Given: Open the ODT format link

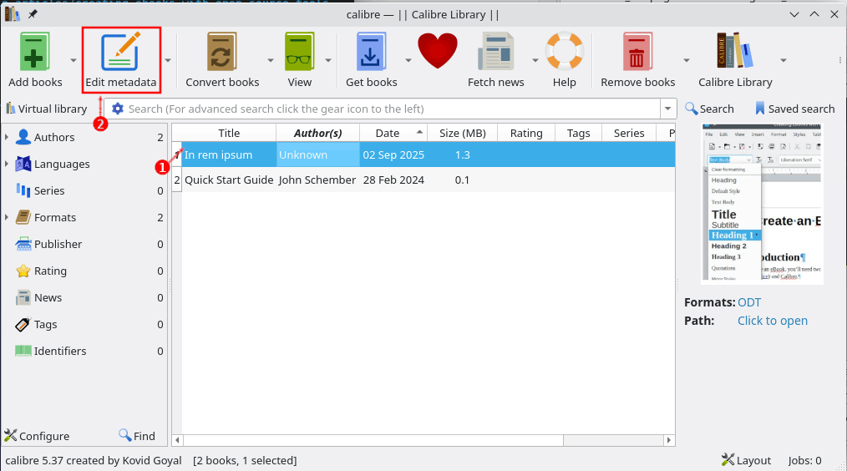Looking at the screenshot, I should pos(749,302).
